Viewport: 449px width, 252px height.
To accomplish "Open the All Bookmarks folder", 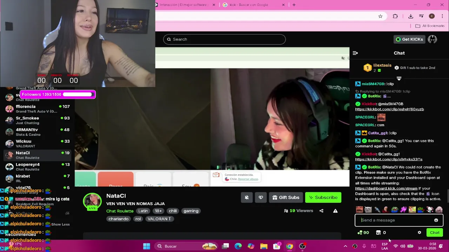I will [430, 26].
